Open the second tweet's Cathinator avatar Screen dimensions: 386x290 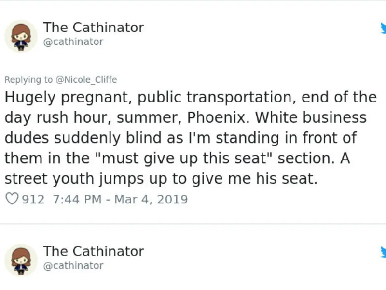pyautogui.click(x=21, y=260)
